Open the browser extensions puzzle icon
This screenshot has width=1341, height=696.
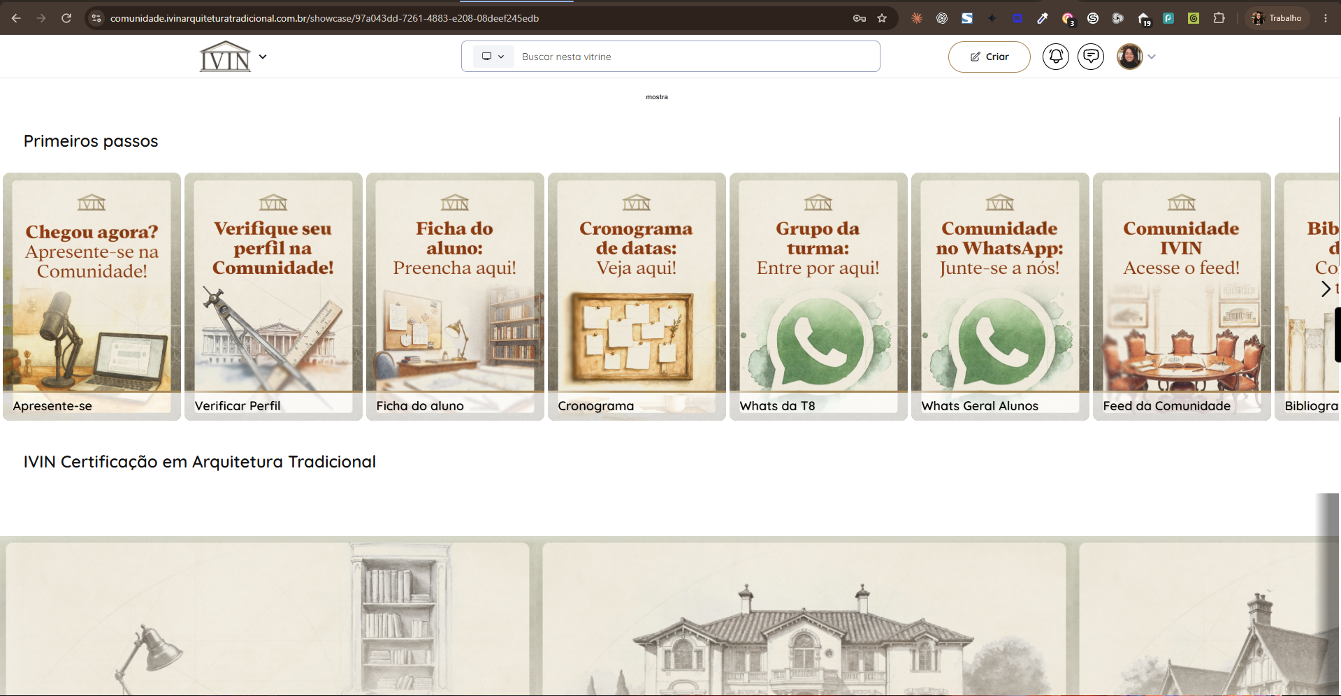click(x=1219, y=18)
